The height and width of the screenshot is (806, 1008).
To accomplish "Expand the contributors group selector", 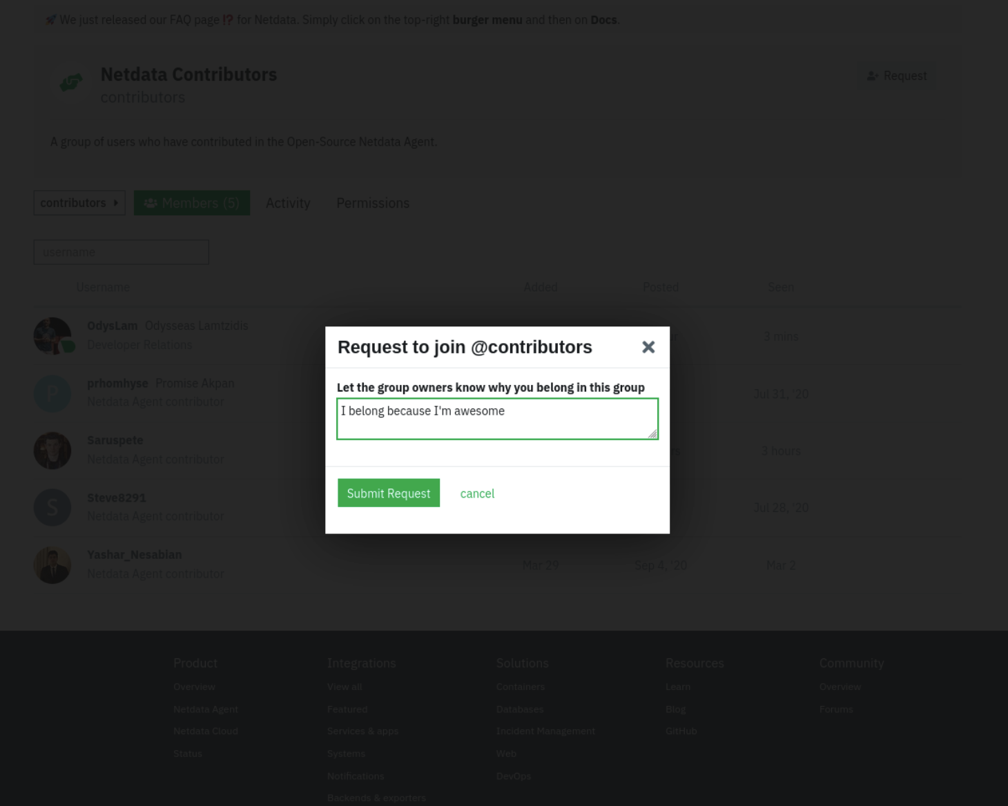I will tap(79, 202).
